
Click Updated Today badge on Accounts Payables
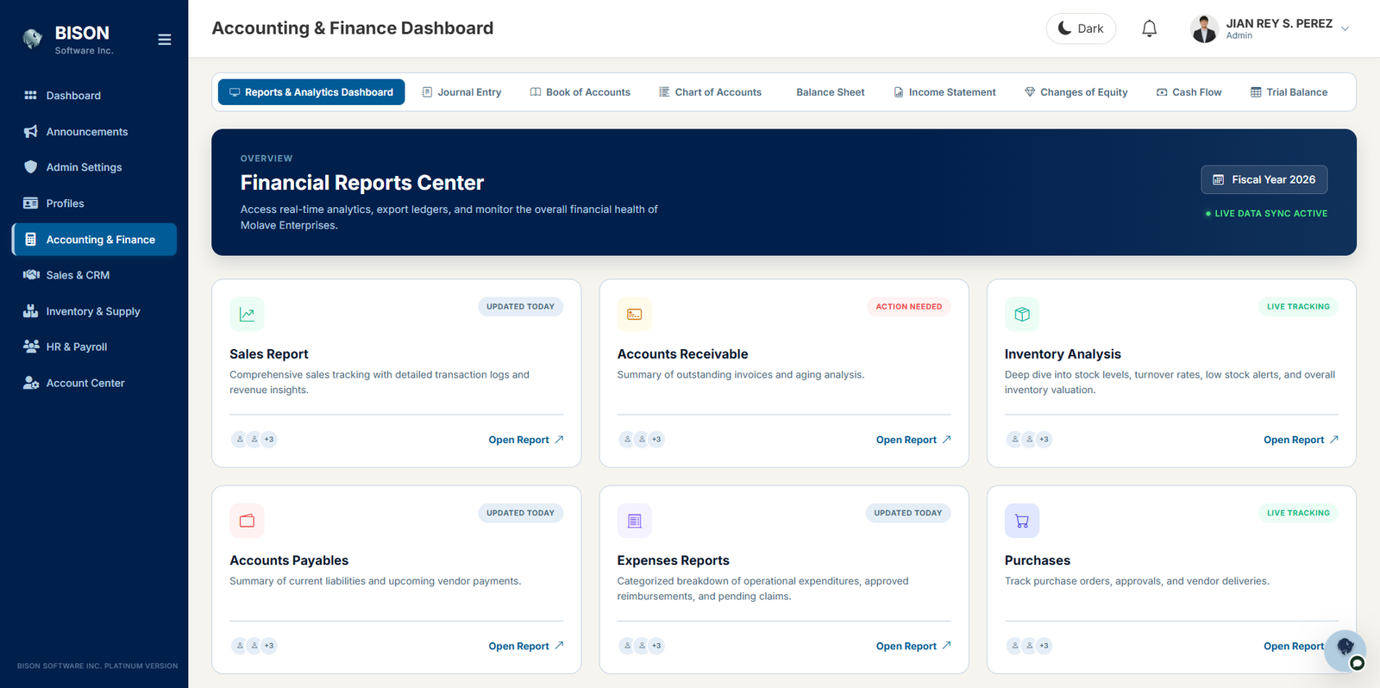(x=520, y=513)
